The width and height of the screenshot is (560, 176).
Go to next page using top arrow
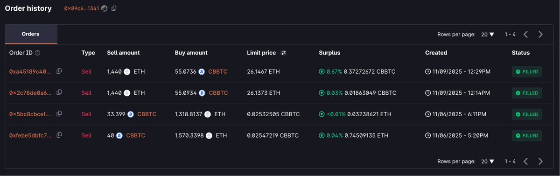(540, 34)
